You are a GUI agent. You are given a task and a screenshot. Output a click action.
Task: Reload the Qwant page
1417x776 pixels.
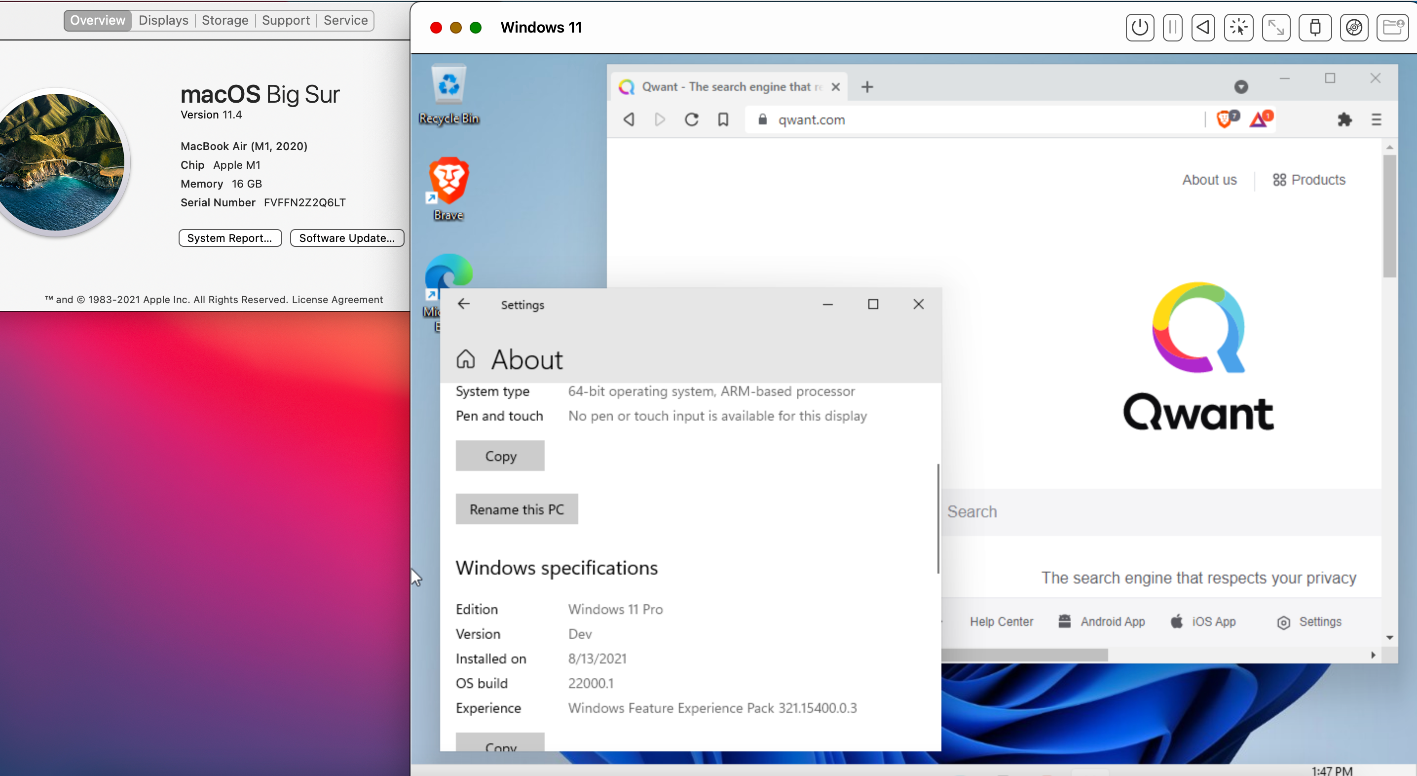[691, 119]
